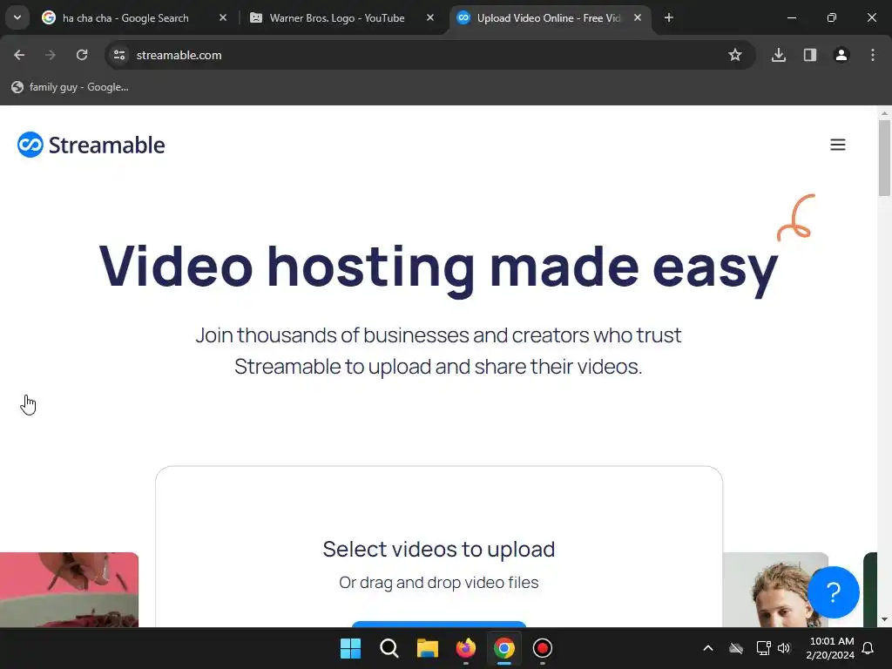This screenshot has height=669, width=892.
Task: Open the red record app in taskbar
Action: coord(542,648)
